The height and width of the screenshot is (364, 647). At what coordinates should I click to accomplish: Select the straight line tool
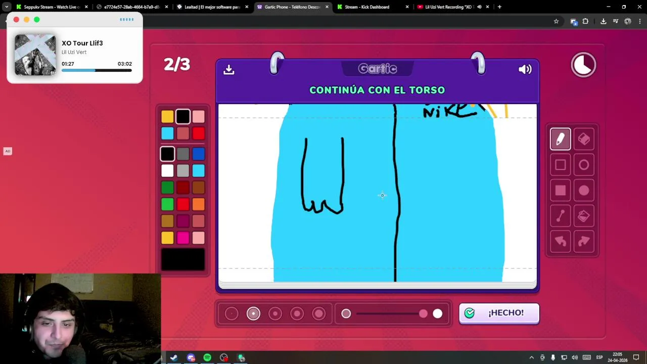560,216
